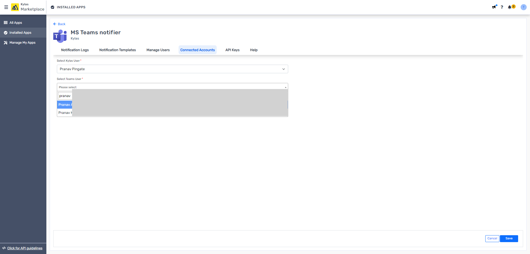530x254 pixels.
Task: Open the help question mark icon
Action: (502, 7)
